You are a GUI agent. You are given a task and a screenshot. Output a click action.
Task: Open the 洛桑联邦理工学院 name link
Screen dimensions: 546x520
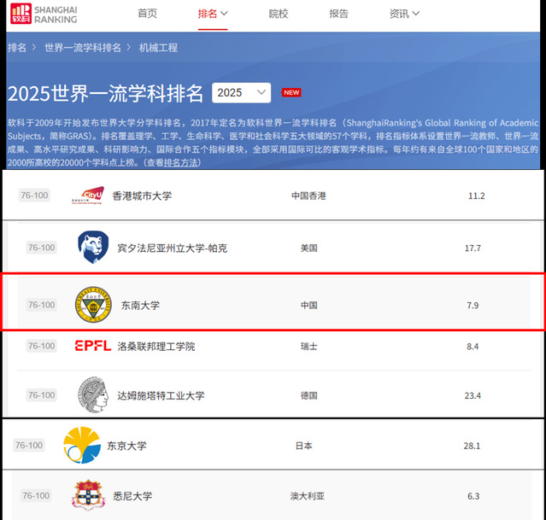pyautogui.click(x=156, y=346)
